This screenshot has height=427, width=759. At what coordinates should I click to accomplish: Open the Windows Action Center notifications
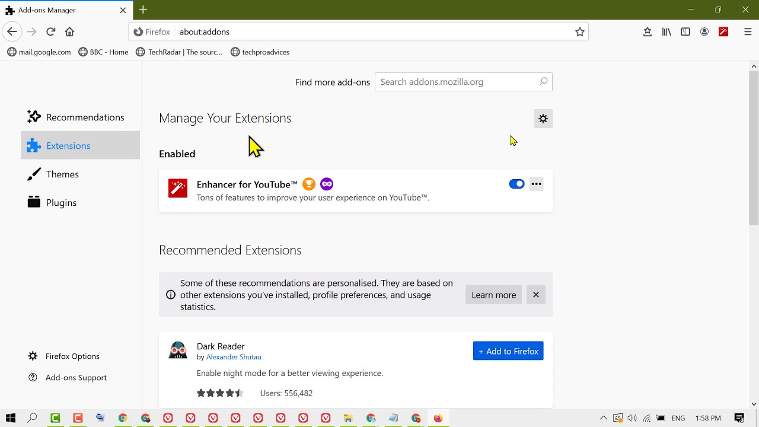click(x=739, y=418)
